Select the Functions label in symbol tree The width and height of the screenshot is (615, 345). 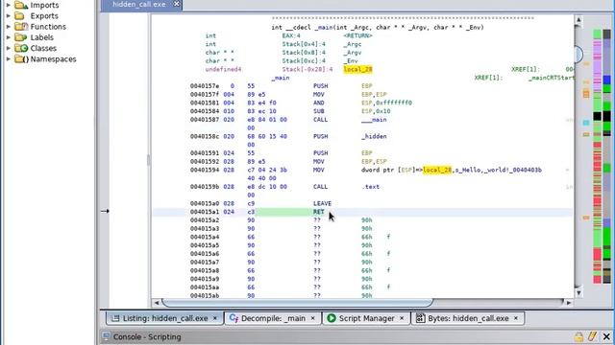48,27
